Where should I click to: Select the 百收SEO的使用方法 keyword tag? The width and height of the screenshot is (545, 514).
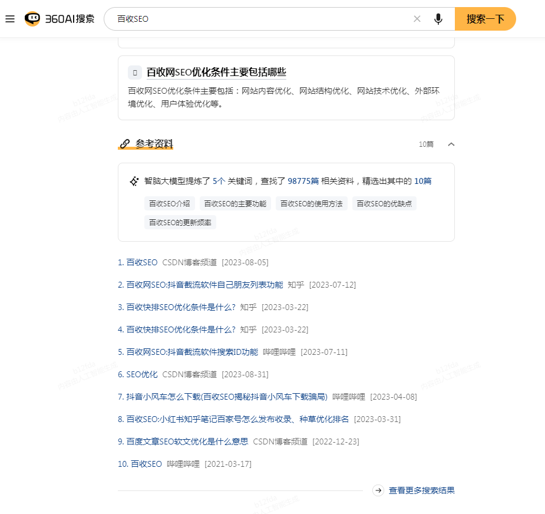pos(312,203)
